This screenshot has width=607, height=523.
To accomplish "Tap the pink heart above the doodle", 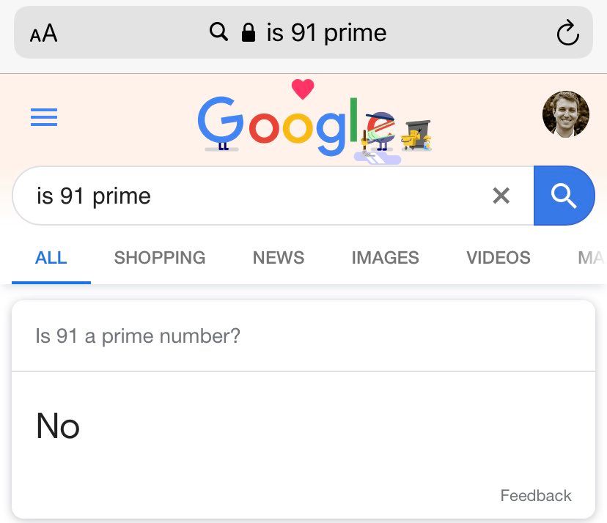I will tap(303, 89).
